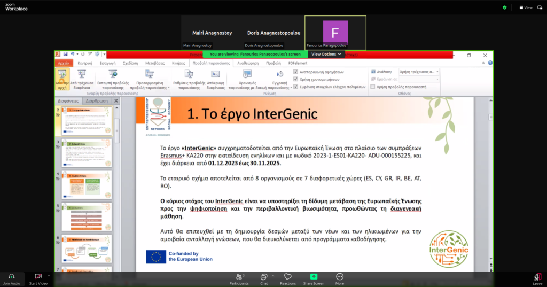This screenshot has height=287, width=547.
Task: Click the View button in top-right corner
Action: [526, 7]
